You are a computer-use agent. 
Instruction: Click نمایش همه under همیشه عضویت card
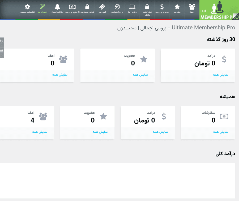pyautogui.click(x=100, y=132)
